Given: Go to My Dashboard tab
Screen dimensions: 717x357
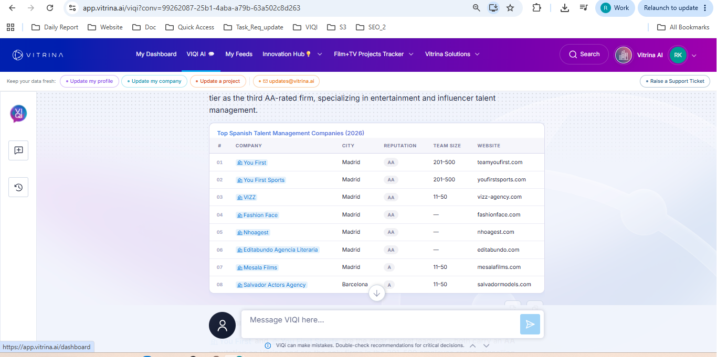Looking at the screenshot, I should pyautogui.click(x=156, y=55).
